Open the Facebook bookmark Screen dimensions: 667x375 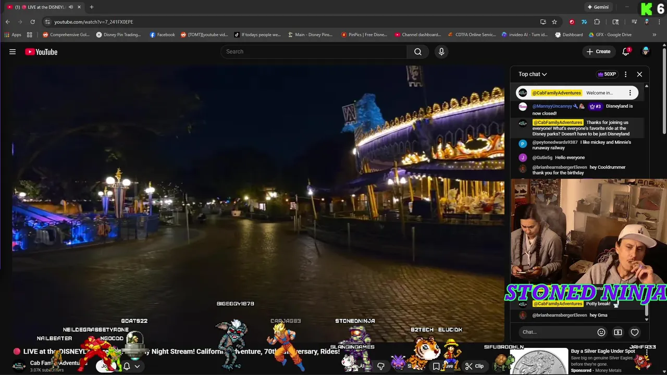tap(162, 35)
